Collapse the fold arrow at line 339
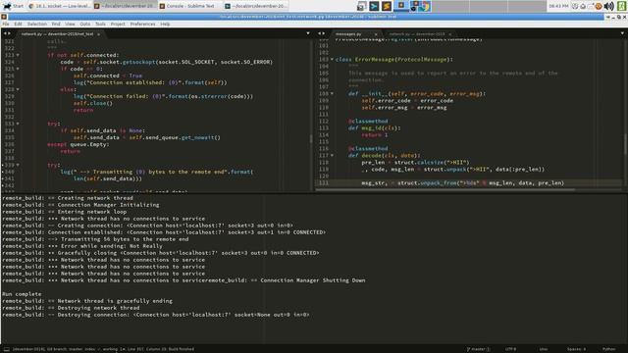 click(18, 165)
